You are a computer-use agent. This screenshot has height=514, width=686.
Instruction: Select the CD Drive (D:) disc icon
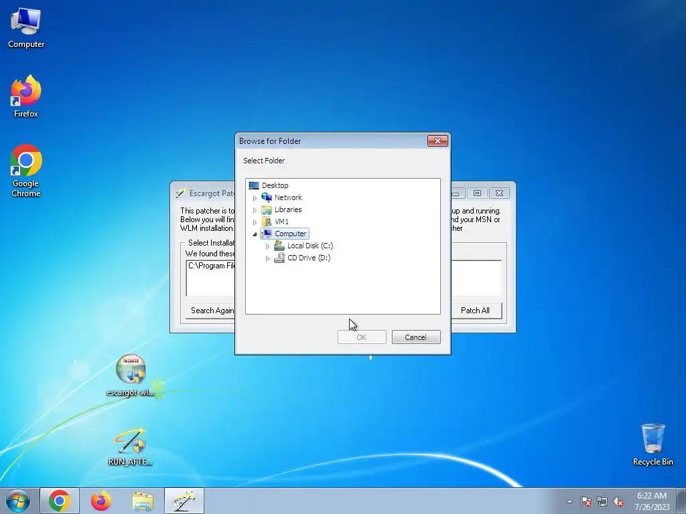tap(279, 258)
